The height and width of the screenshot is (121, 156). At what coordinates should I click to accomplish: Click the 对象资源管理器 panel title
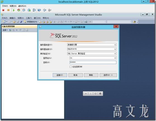8,27
